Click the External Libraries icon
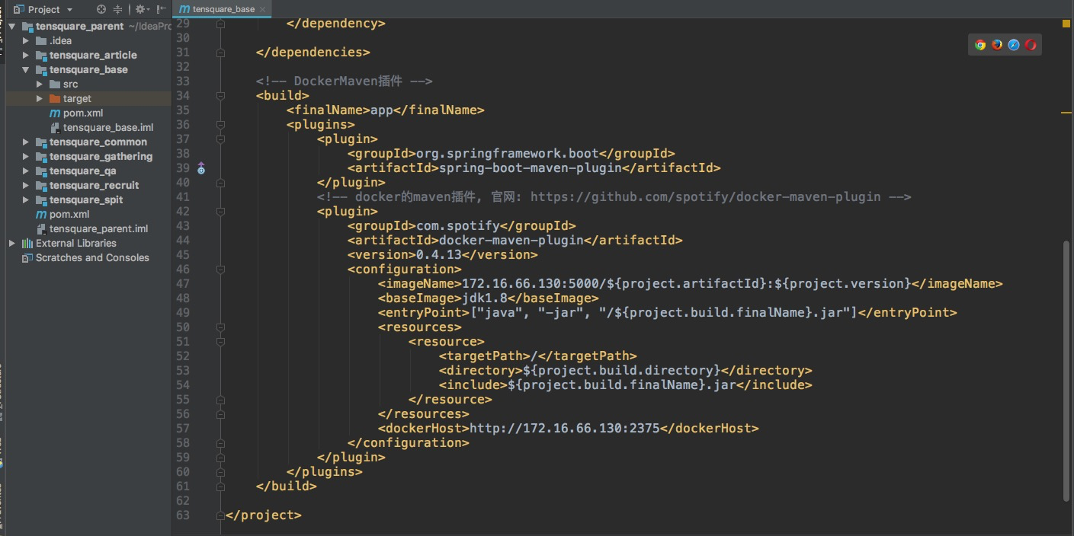Viewport: 1074px width, 536px height. 27,244
